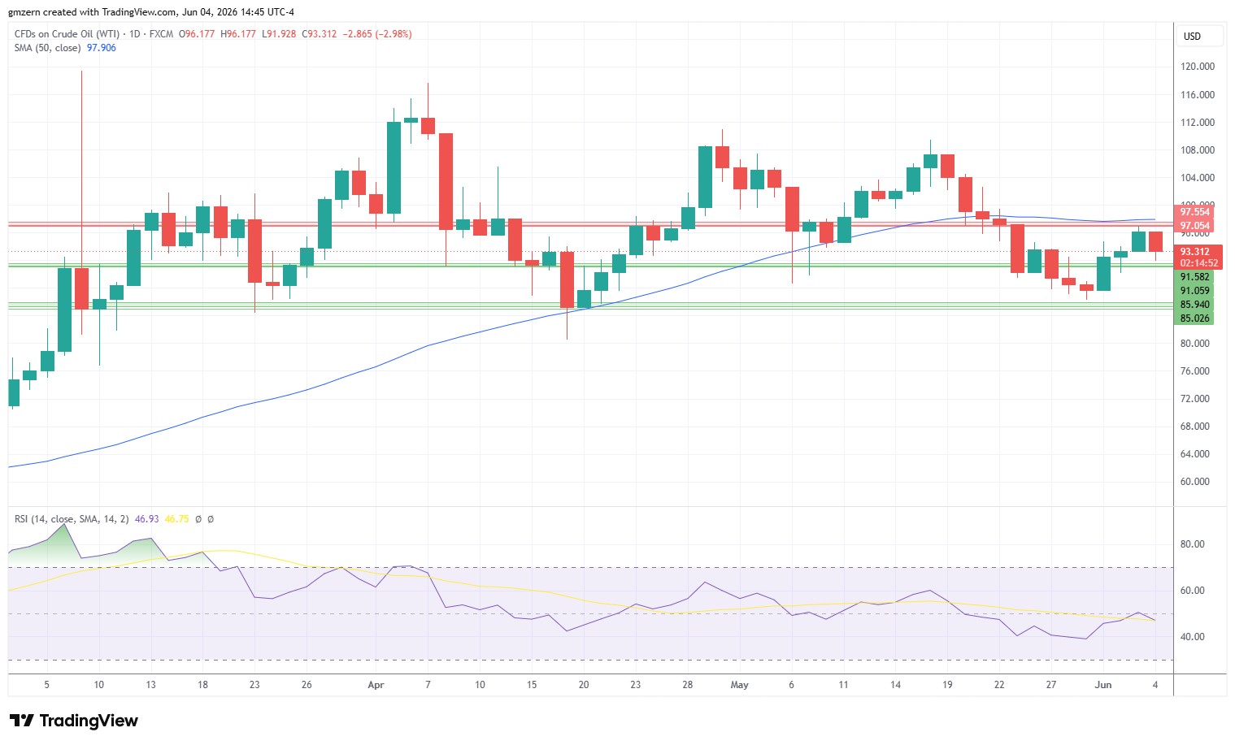Click the 72.000 price axis label

pos(1195,399)
